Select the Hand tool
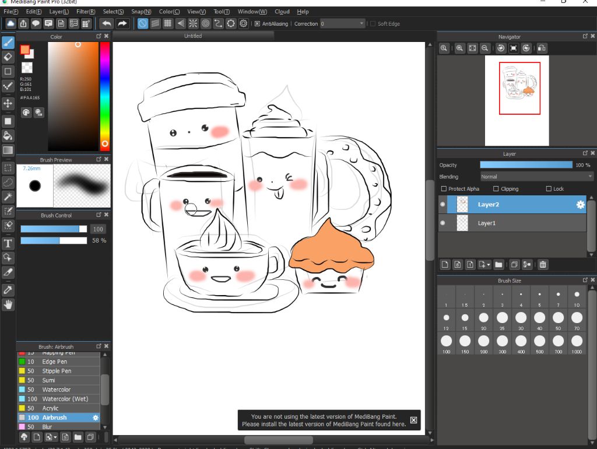This screenshot has height=449, width=597. pyautogui.click(x=8, y=304)
